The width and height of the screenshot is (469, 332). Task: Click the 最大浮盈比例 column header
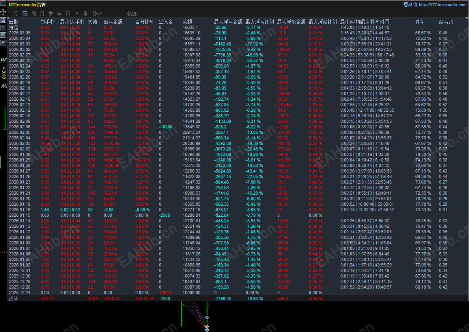(323, 22)
